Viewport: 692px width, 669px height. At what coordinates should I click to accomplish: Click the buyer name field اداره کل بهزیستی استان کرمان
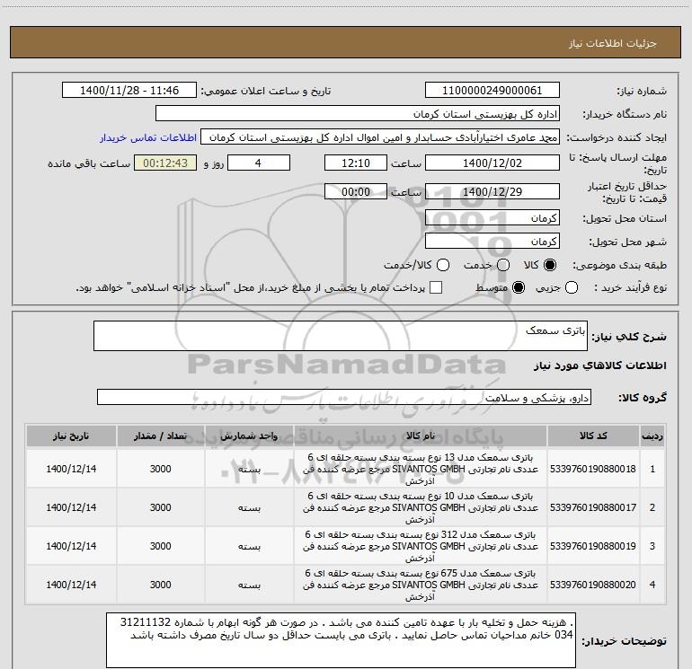click(x=358, y=113)
